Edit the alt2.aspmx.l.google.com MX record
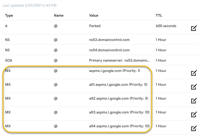 coord(194,101)
